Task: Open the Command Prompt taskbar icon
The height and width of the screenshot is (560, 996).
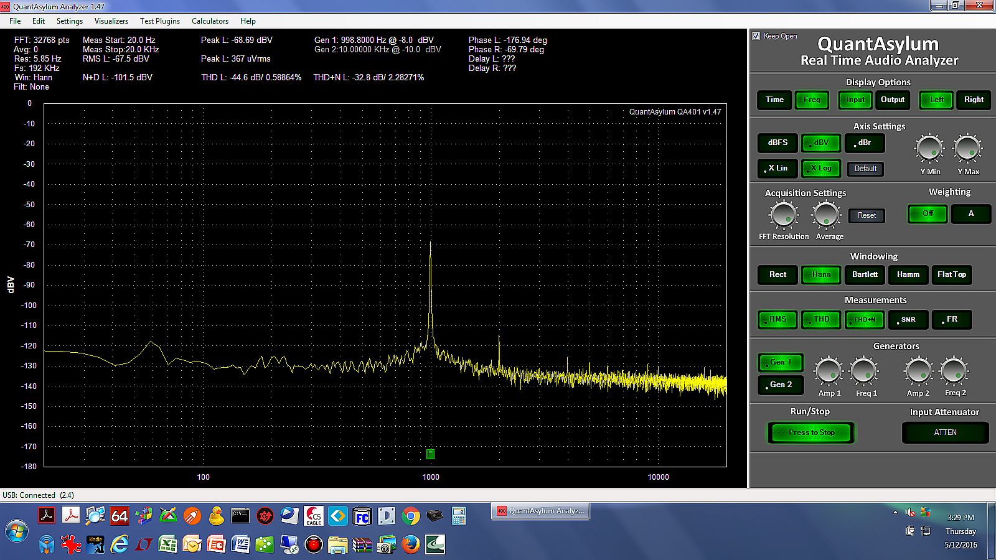Action: pos(240,516)
